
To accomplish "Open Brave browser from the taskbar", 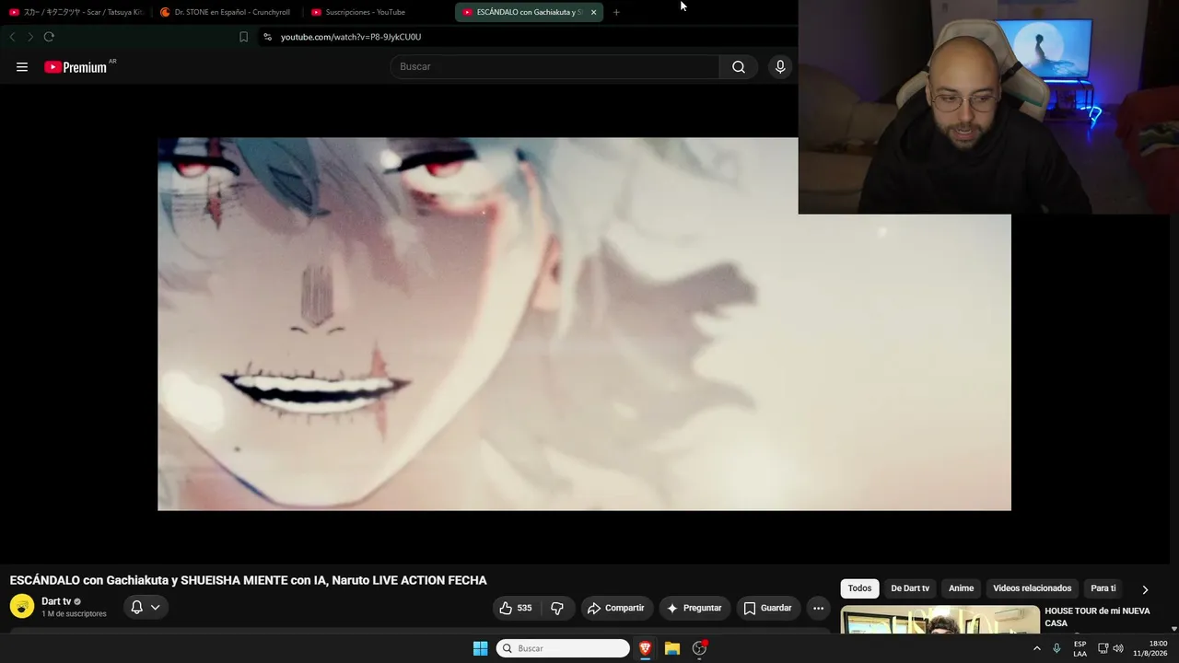I will click(x=645, y=648).
